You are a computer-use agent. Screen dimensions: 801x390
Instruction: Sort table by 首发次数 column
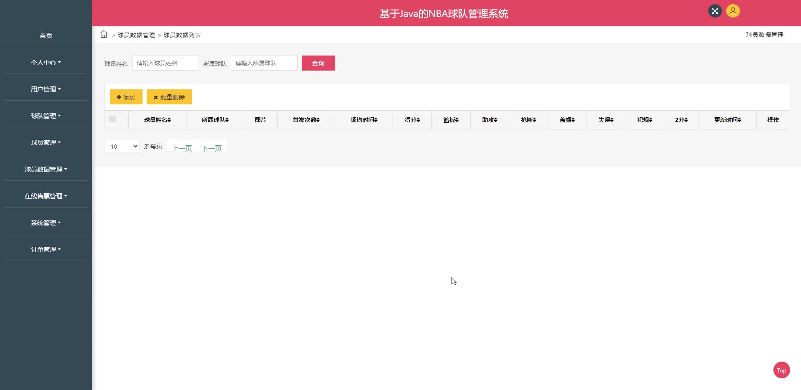click(306, 120)
